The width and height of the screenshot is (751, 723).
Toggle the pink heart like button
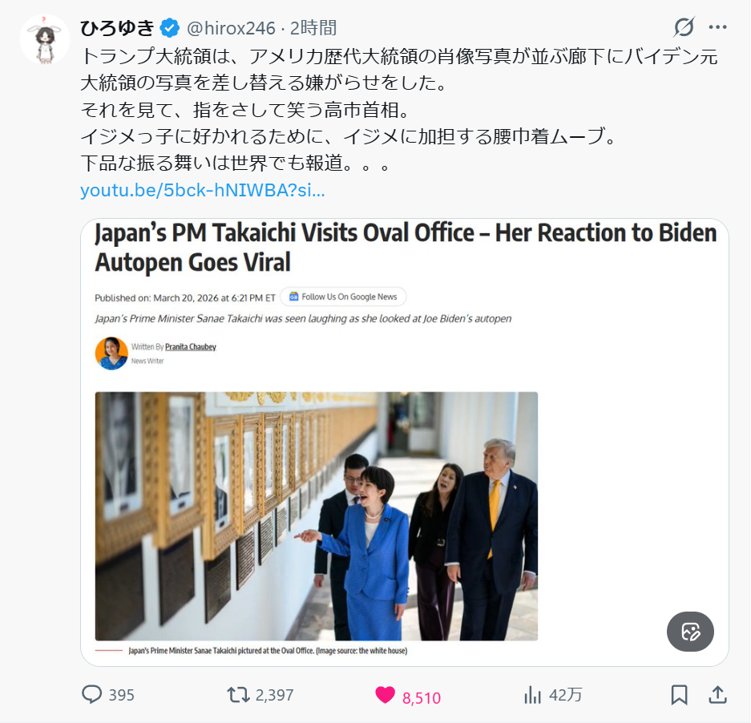tap(385, 695)
